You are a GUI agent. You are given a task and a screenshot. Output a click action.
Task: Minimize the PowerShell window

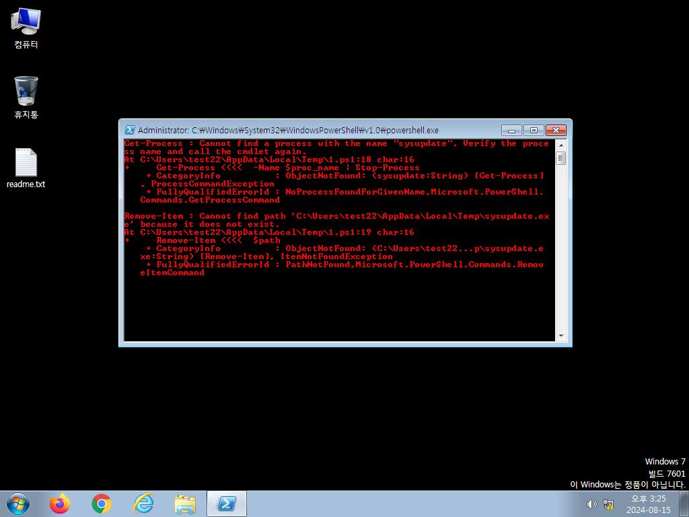(511, 130)
